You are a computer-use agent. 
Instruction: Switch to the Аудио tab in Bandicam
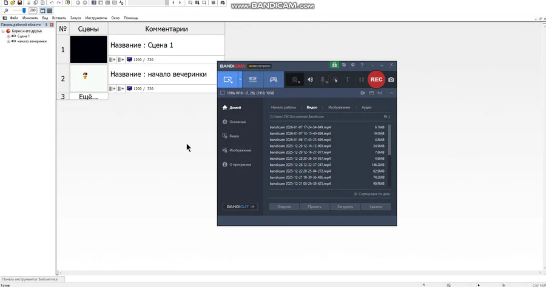click(x=366, y=107)
